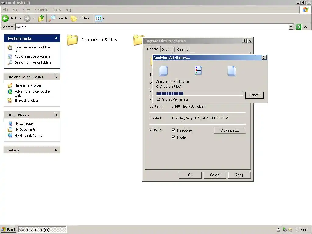
Task: Click Share this folder
Action: [x=26, y=101]
